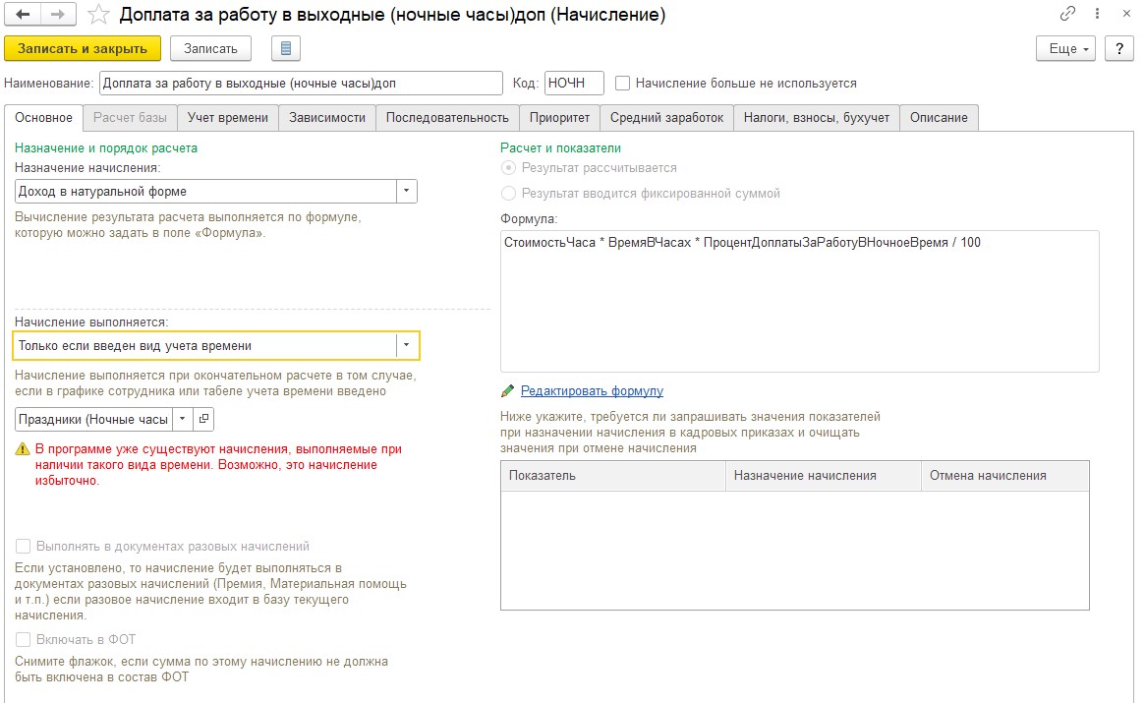Click the pencil icon beside Редактировать формулу
1145x703 pixels.
click(x=507, y=391)
